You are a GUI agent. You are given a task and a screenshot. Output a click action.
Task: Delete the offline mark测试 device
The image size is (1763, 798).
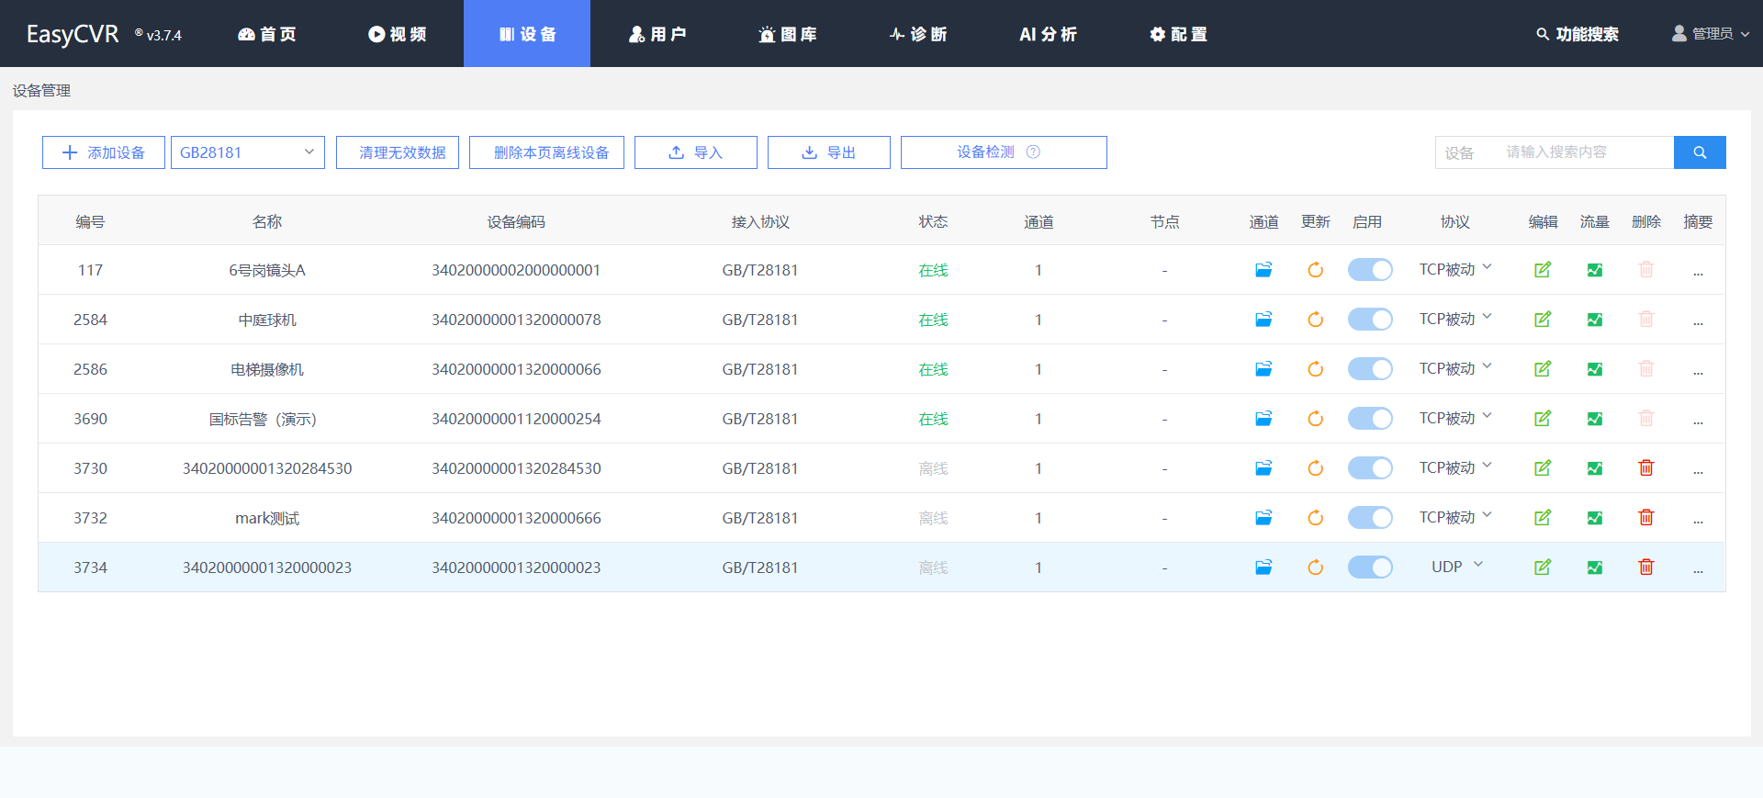1646,518
